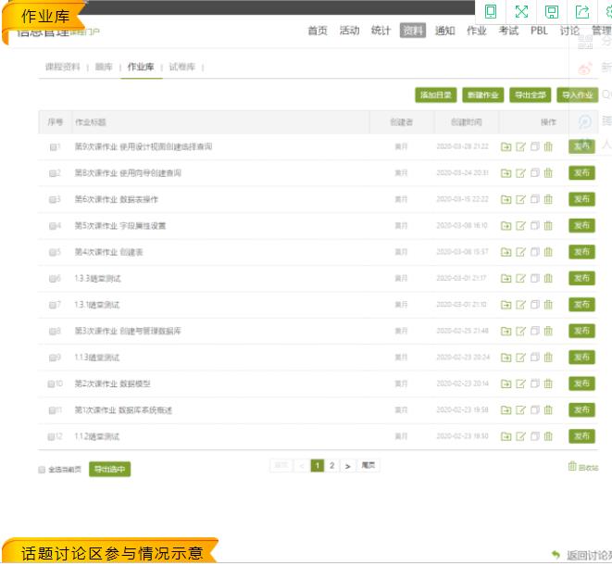Click the copy icon for 第6次课作业
Image resolution: width=612 pixels, height=566 pixels.
click(x=534, y=199)
